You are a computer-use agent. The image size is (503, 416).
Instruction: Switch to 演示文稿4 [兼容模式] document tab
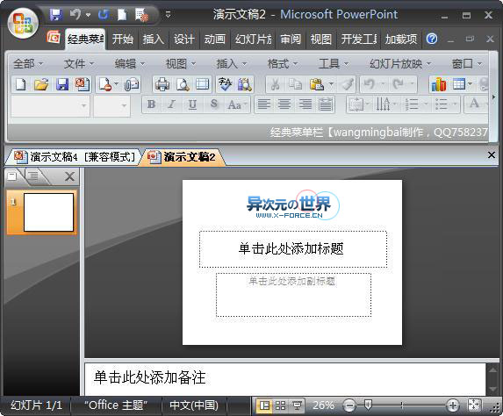click(x=75, y=157)
